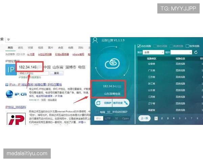Click the 60 seconds interval field

[x=109, y=112]
